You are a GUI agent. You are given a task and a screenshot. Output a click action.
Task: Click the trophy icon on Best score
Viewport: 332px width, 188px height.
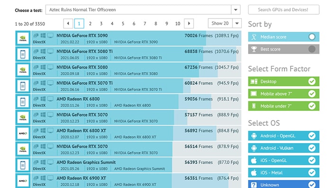click(x=254, y=49)
